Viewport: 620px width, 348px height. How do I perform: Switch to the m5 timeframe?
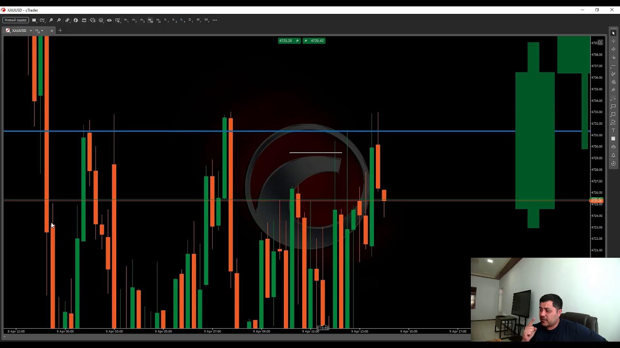[x=142, y=20]
